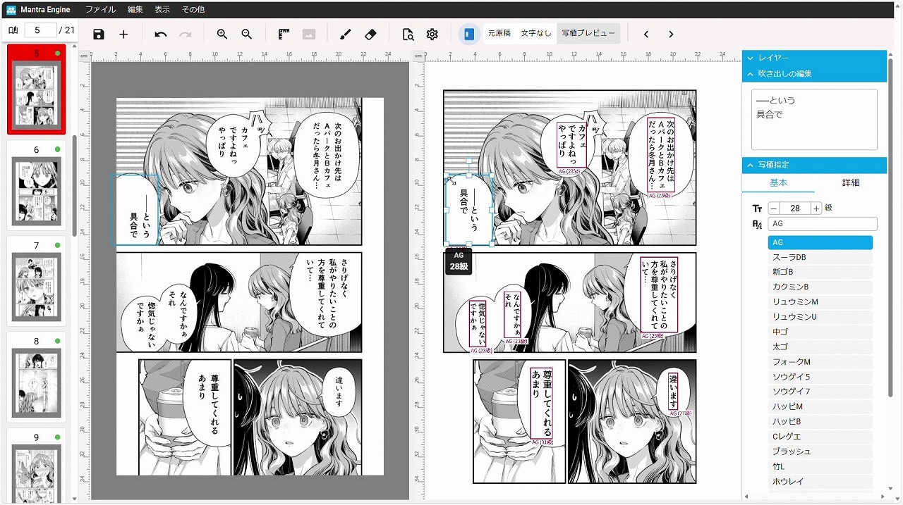This screenshot has width=903, height=505.
Task: Go to the next page arrow
Action: [x=671, y=34]
